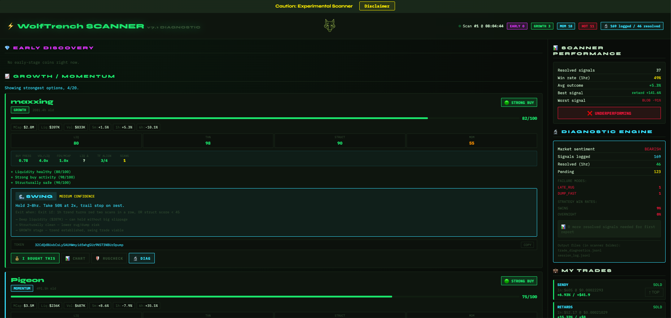671x318 pixels.
Task: Click the green dot in maxxing Strong Buy
Action: tap(506, 103)
